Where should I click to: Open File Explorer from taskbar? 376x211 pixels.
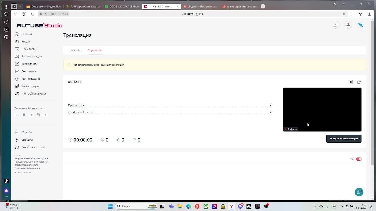(180, 206)
